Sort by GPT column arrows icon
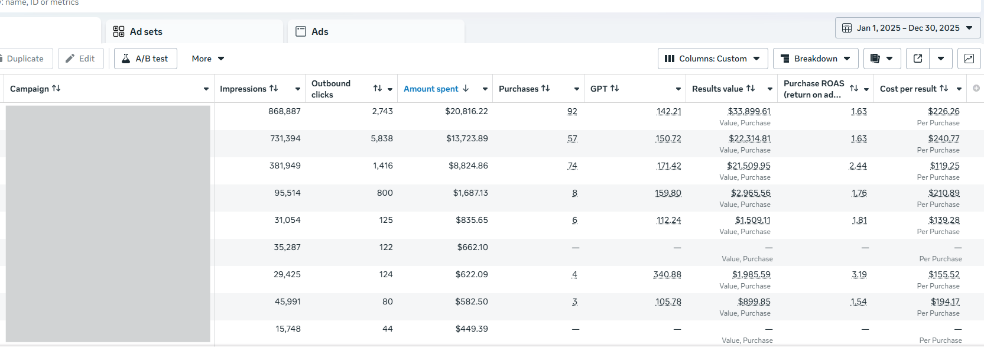The image size is (984, 347). click(615, 89)
